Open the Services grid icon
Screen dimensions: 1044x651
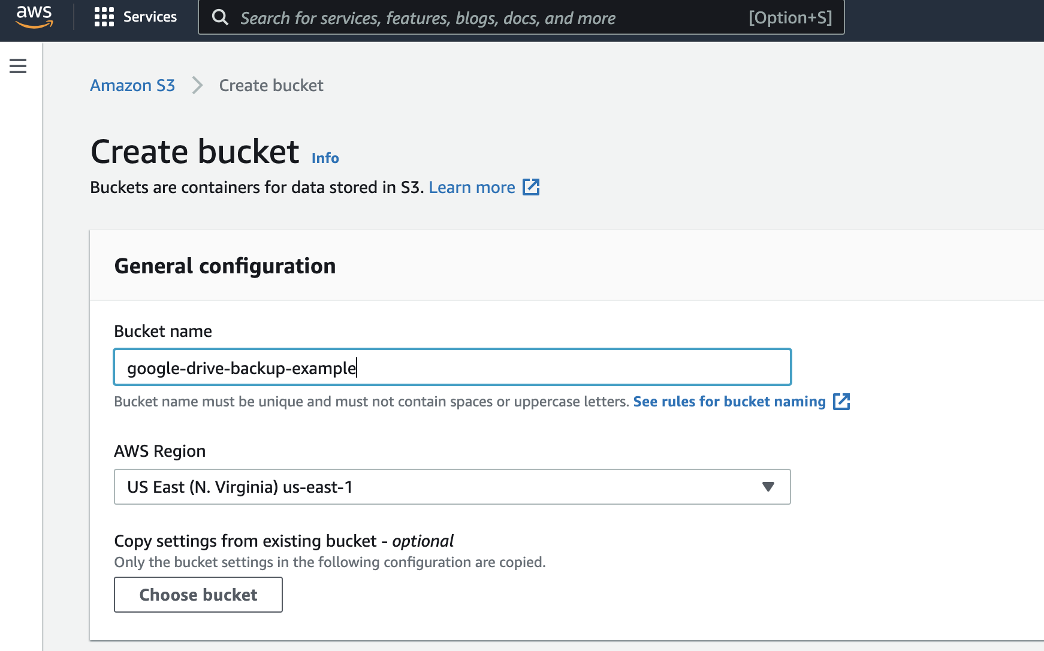(104, 17)
